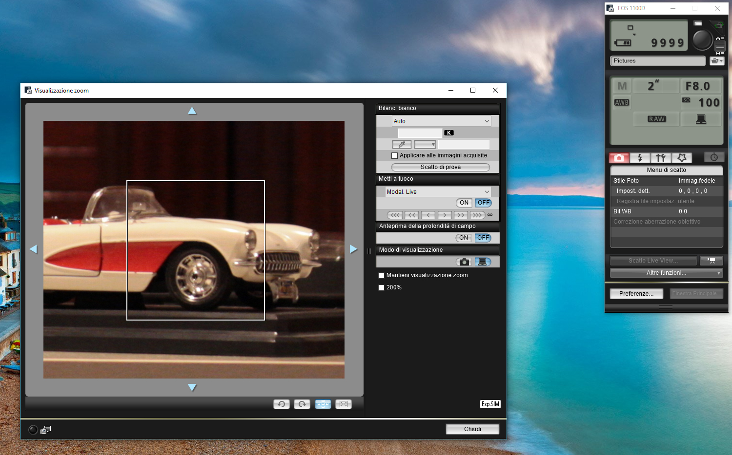732x455 pixels.
Task: Select the self-timer clock icon
Action: coord(713,157)
